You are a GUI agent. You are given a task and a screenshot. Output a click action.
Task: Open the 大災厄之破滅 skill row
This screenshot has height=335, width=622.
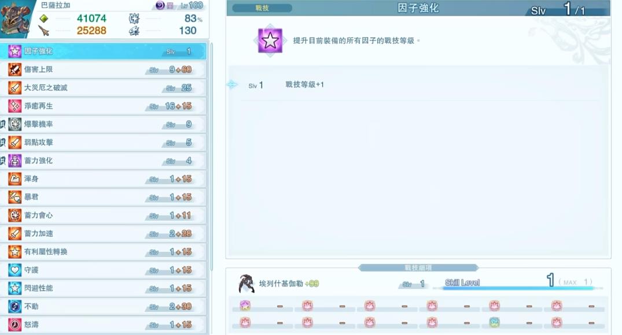[103, 88]
